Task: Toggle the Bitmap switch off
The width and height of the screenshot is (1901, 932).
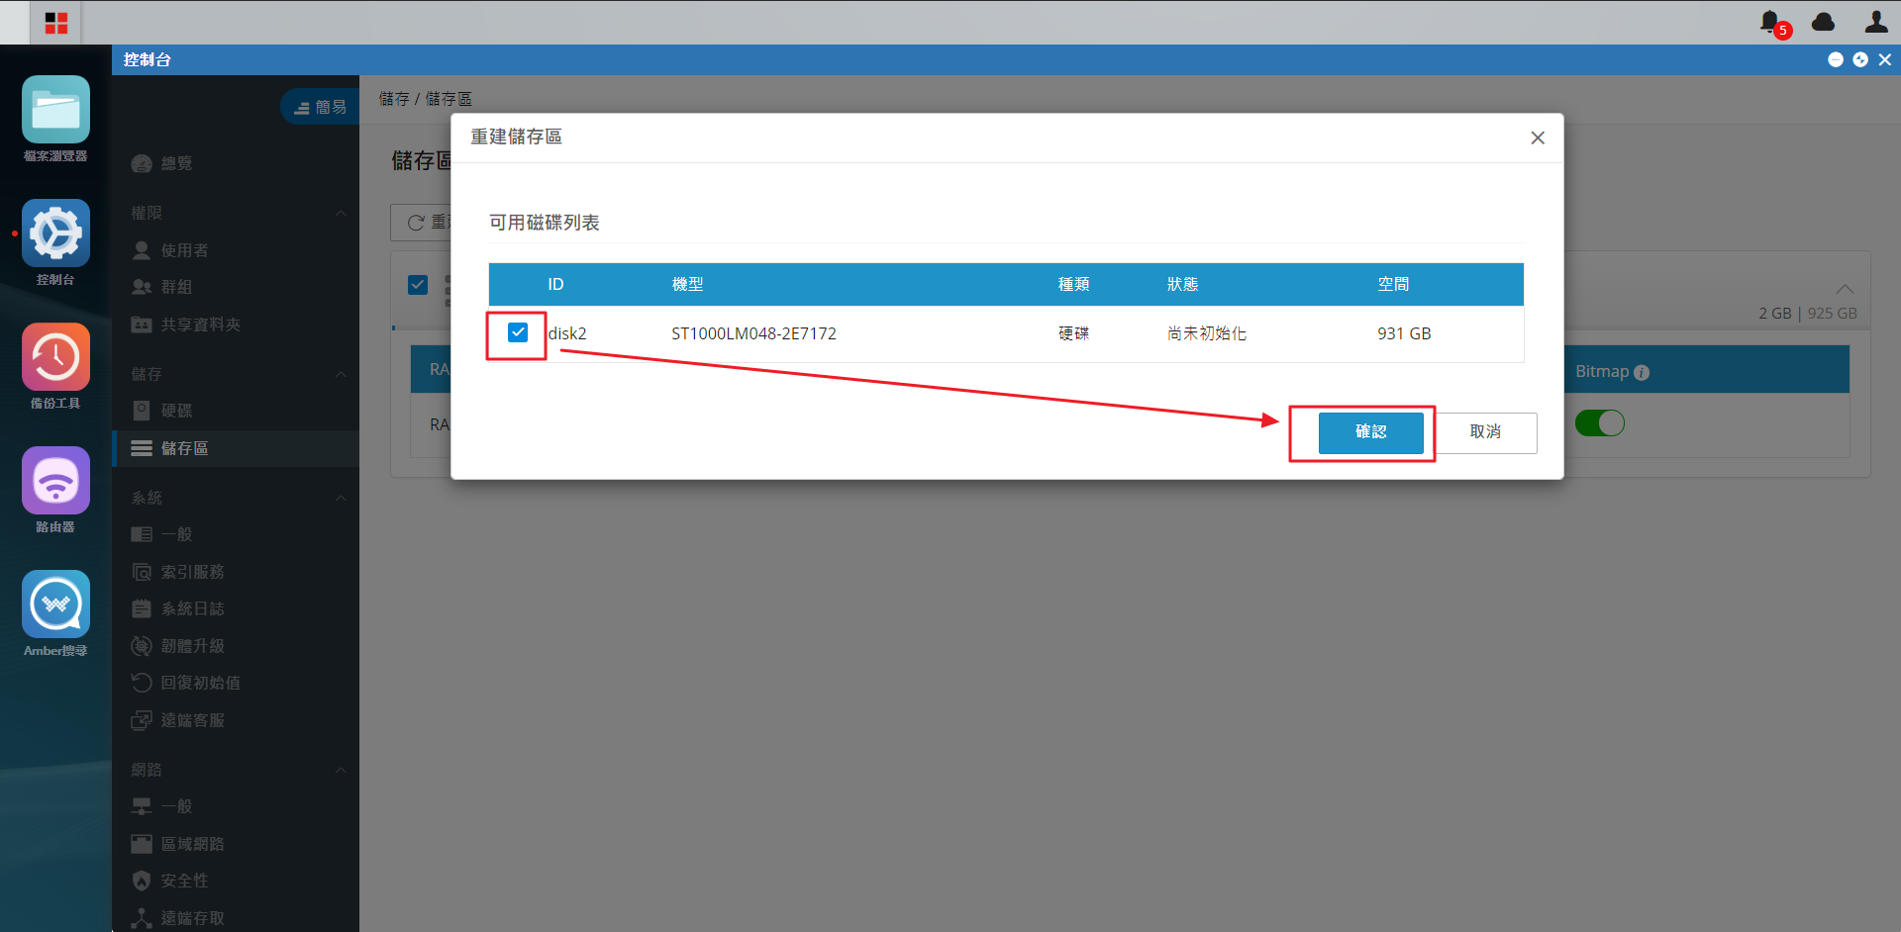Action: (x=1600, y=423)
